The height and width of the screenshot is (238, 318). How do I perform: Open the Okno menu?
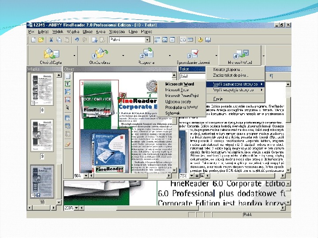click(x=133, y=32)
